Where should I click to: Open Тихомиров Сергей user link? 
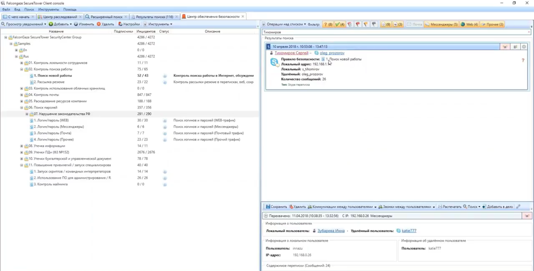coord(291,53)
